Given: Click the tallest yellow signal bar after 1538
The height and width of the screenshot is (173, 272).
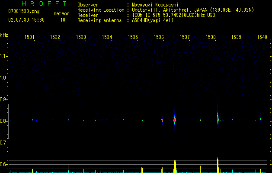Looking at the screenshot, I should point(218,165).
